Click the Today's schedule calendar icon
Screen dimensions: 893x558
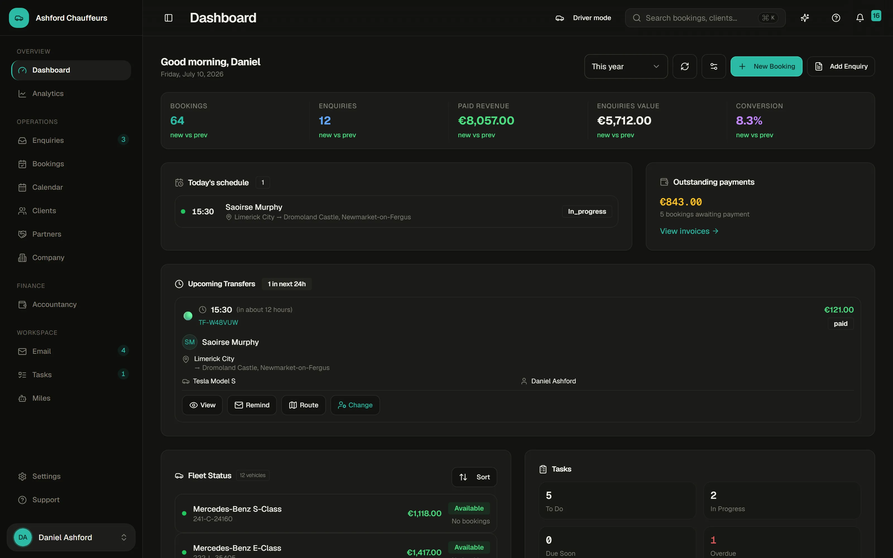179,182
